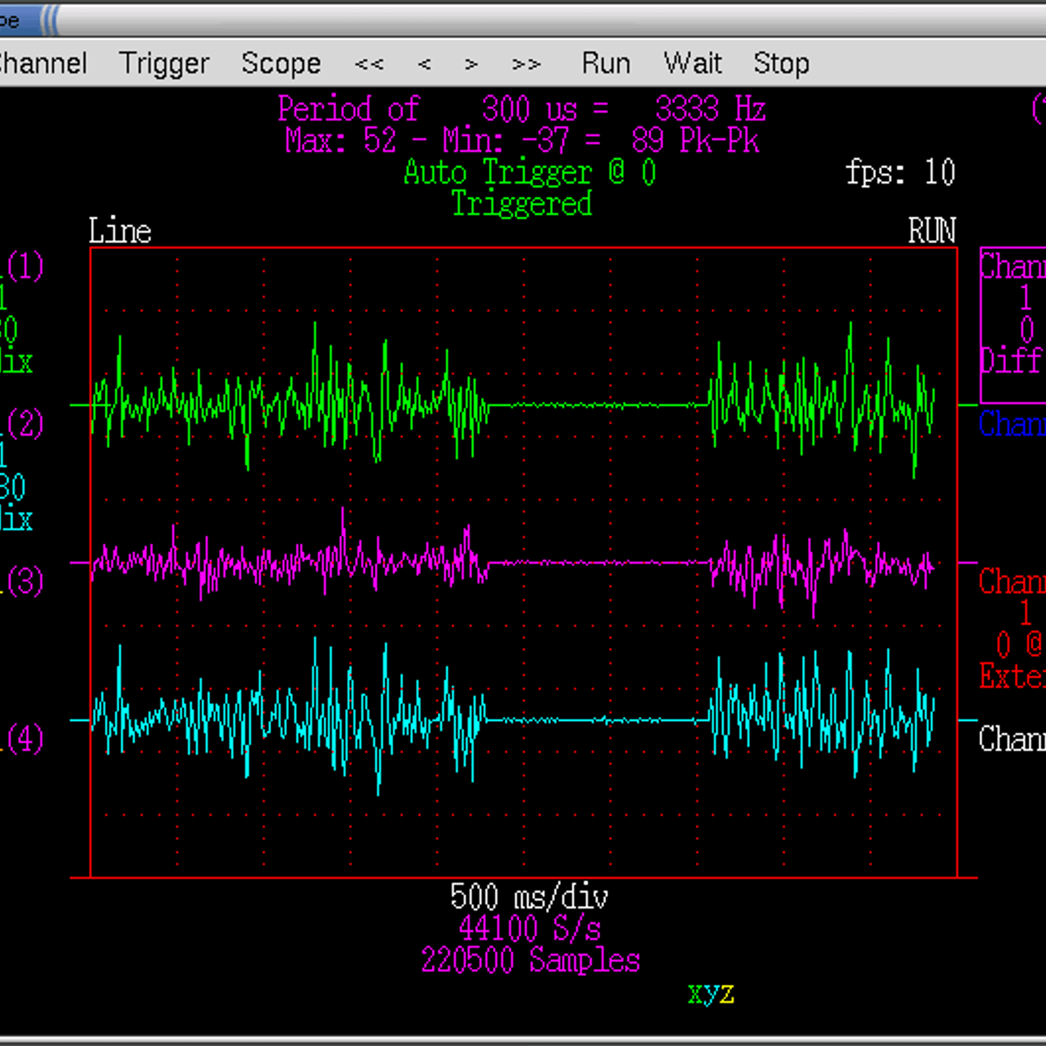Click the >> fast-forward button

click(526, 64)
